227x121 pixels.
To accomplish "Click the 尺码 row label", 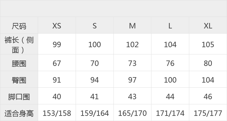I will (19, 25).
